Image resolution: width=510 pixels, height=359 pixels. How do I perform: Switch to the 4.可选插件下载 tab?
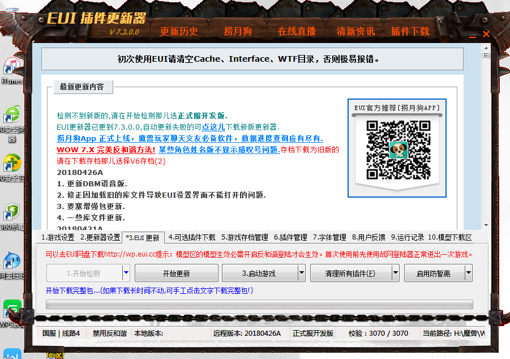pos(192,237)
